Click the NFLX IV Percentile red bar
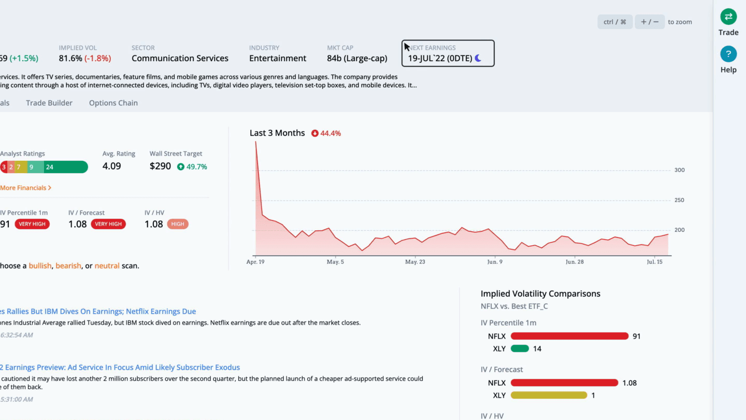The height and width of the screenshot is (420, 746). [x=569, y=336]
